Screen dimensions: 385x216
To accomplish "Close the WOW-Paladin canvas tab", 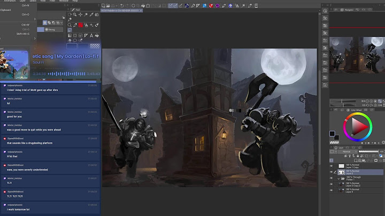I will click(141, 11).
